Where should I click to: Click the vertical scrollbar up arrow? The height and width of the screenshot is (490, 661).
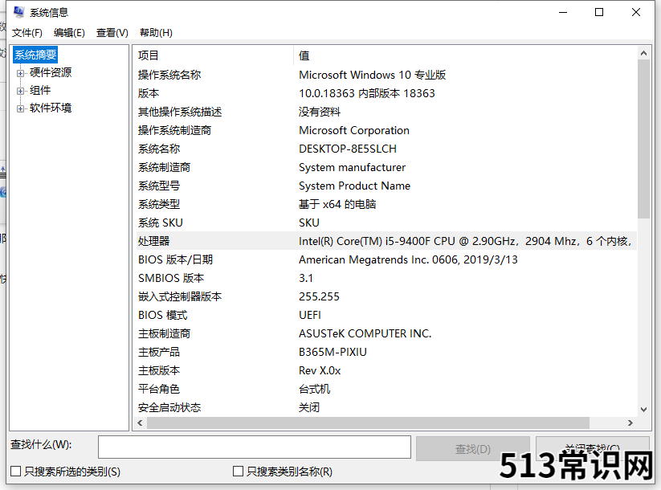point(643,53)
